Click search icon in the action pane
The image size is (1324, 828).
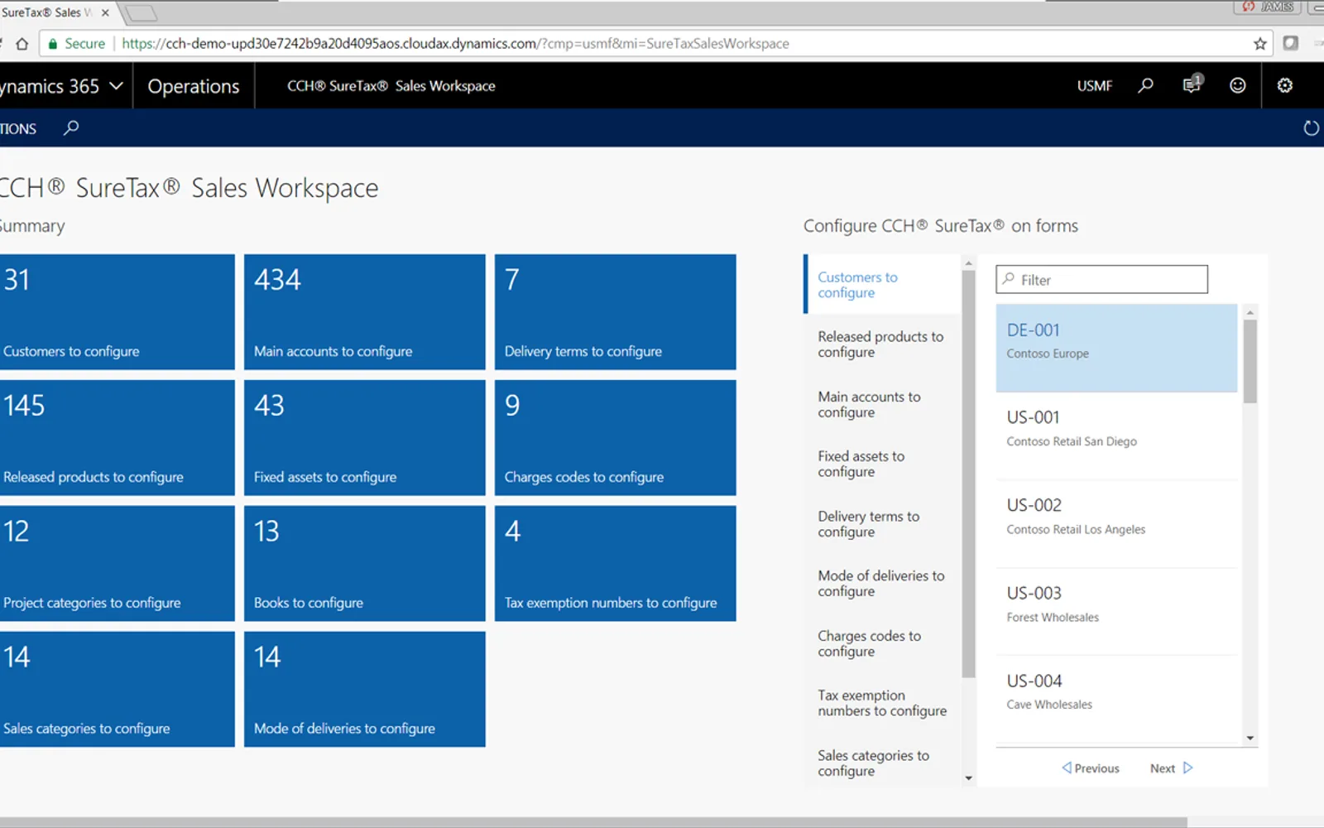(71, 128)
